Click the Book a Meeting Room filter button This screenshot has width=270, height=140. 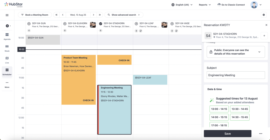(35, 15)
